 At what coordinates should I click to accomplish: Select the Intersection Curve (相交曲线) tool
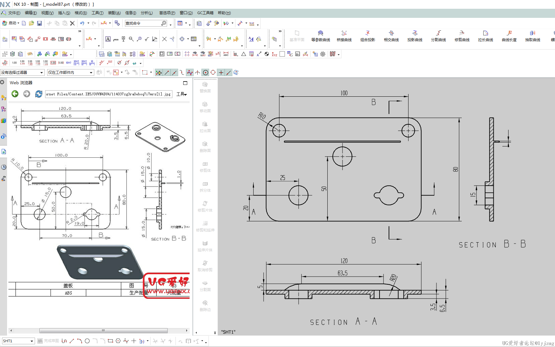point(391,36)
